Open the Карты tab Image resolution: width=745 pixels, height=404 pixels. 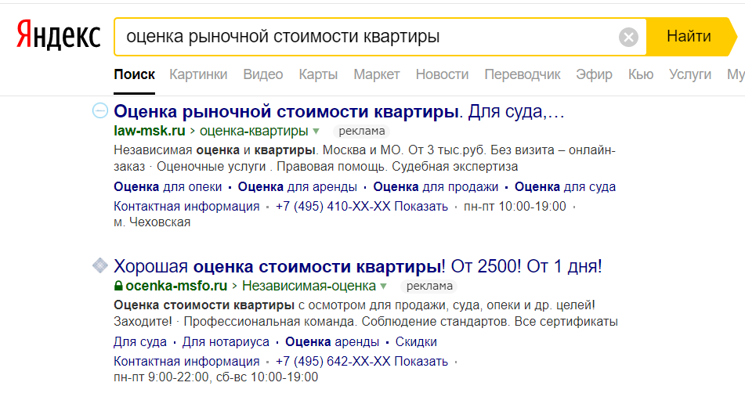[318, 74]
